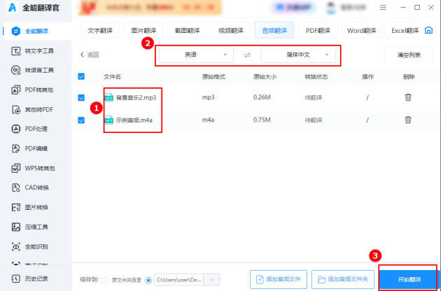Click the 0.75M size cell

(x=262, y=120)
